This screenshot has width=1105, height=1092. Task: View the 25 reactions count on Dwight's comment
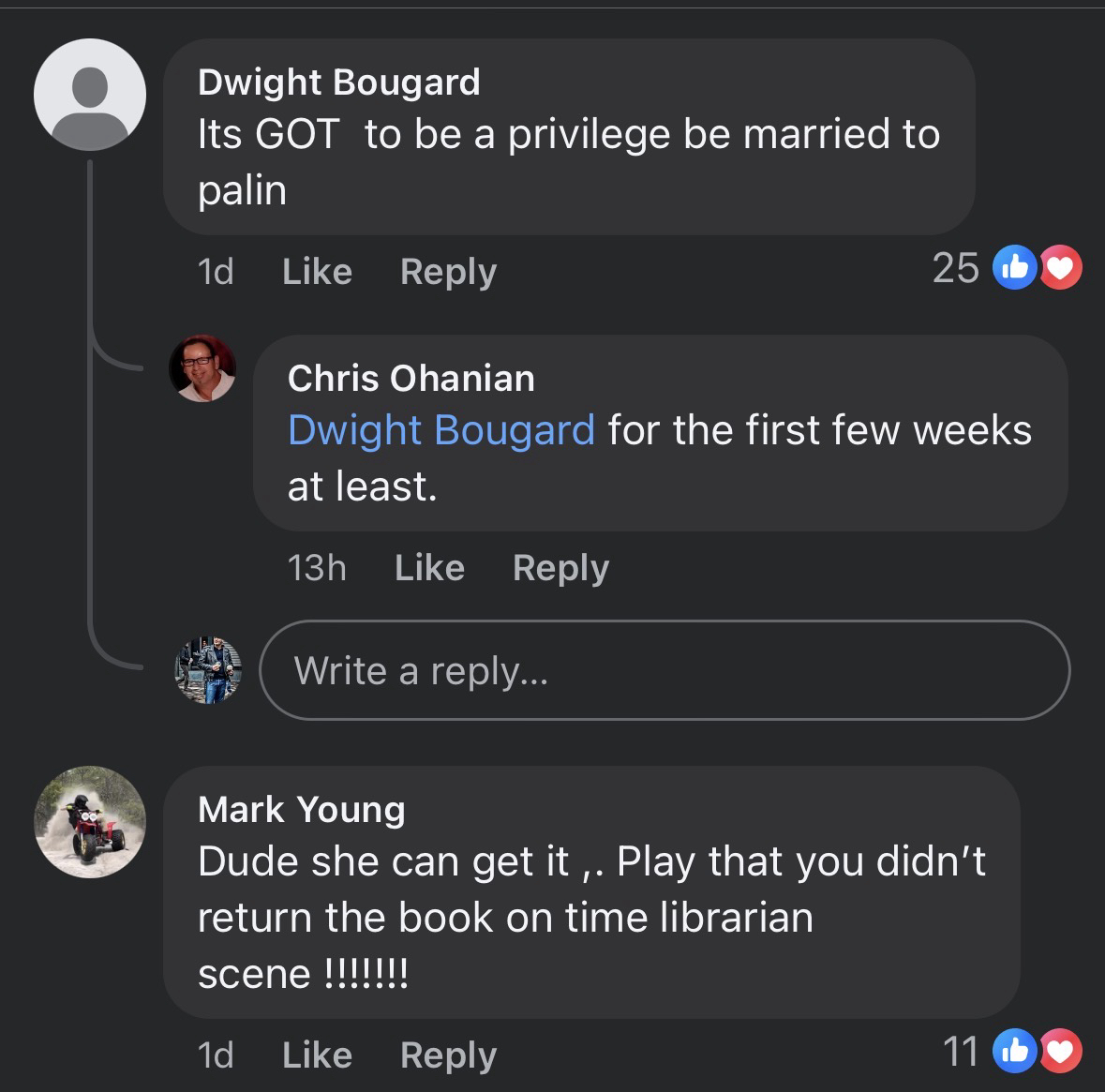click(x=956, y=268)
